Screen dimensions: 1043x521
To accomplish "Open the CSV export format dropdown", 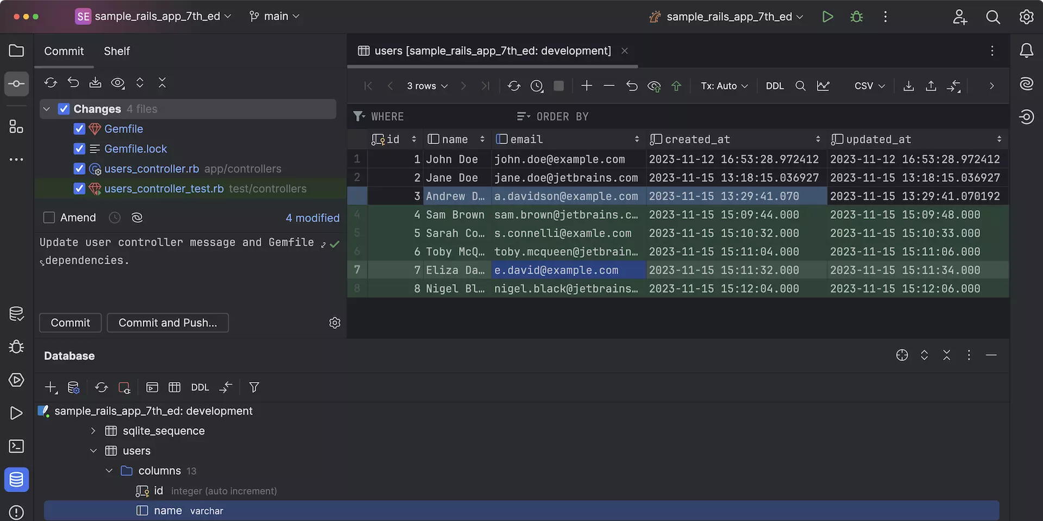I will pyautogui.click(x=869, y=86).
